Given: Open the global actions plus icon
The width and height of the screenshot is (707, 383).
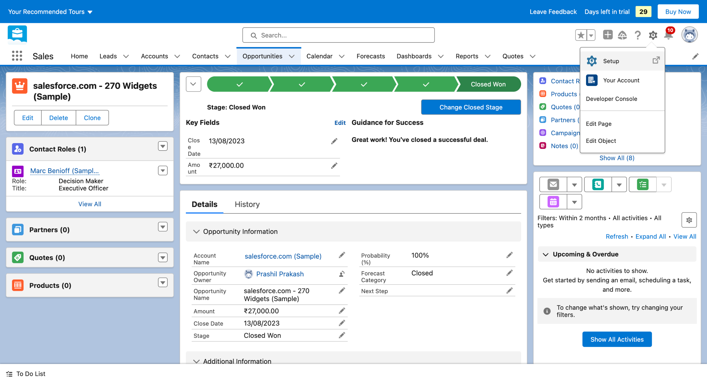Looking at the screenshot, I should pos(608,35).
